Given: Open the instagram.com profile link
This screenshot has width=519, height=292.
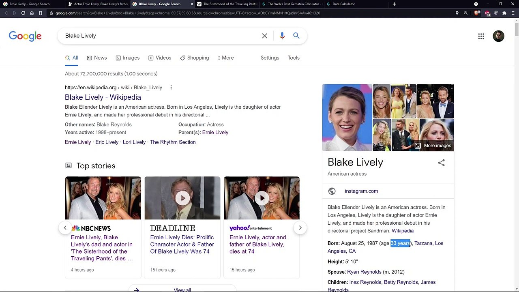Looking at the screenshot, I should pos(361,191).
